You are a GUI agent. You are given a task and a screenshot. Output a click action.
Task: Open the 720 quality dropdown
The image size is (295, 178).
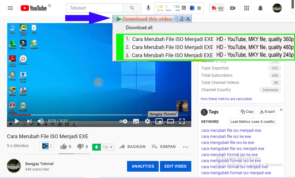[108, 147]
